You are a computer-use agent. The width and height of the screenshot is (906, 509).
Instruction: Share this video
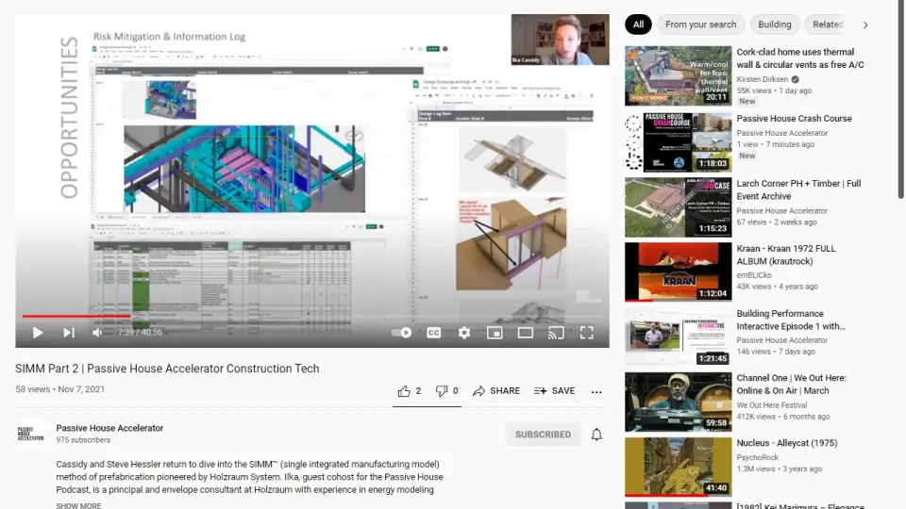pos(496,390)
